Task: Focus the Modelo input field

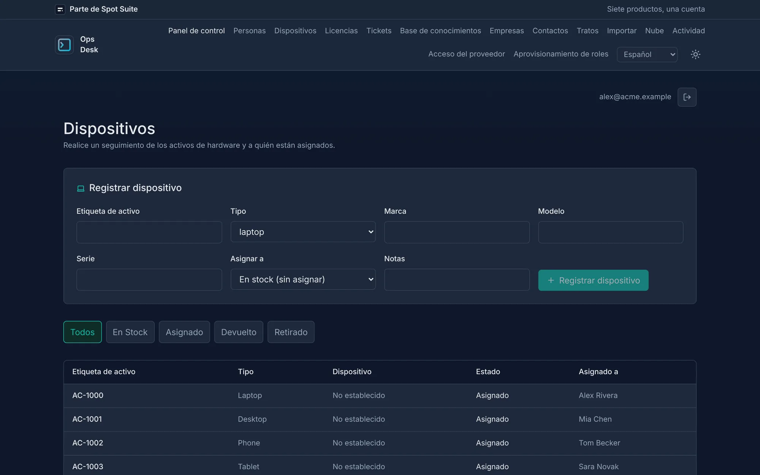Action: [x=611, y=232]
